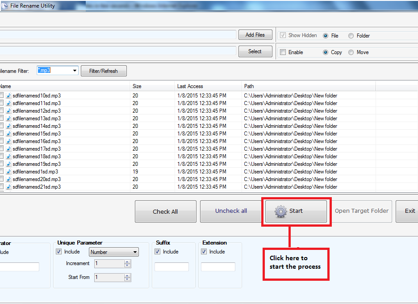The height and width of the screenshot is (304, 418).
Task: Click the Suffix text field
Action: 171,267
